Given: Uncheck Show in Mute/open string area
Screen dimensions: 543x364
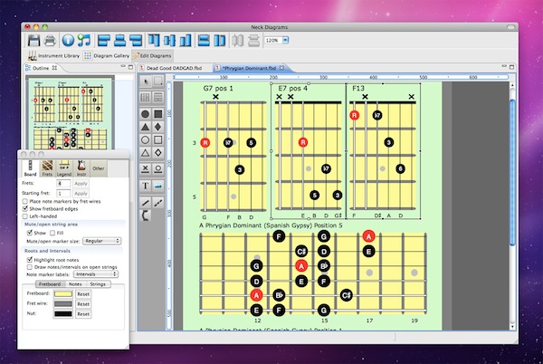Looking at the screenshot, I should (30, 233).
